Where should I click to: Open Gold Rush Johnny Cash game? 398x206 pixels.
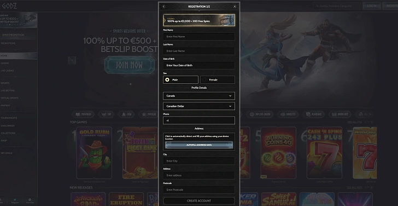pos(94,153)
